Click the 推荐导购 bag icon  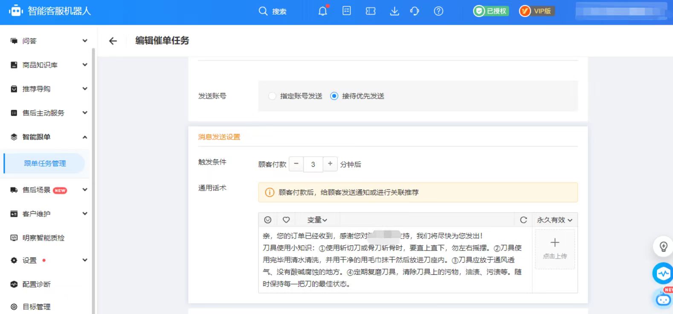14,89
